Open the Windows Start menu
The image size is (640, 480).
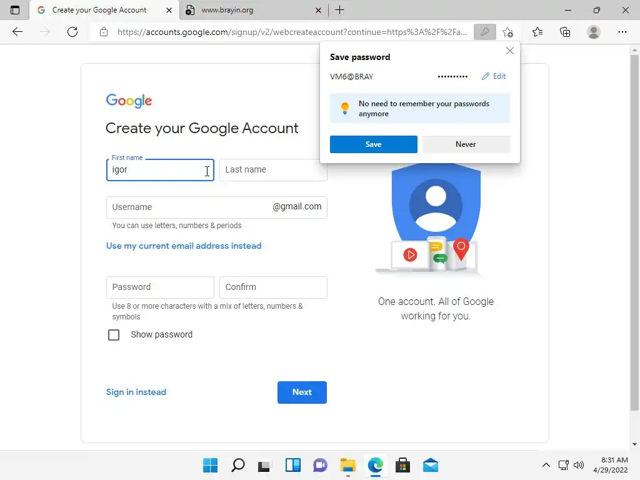(x=210, y=465)
